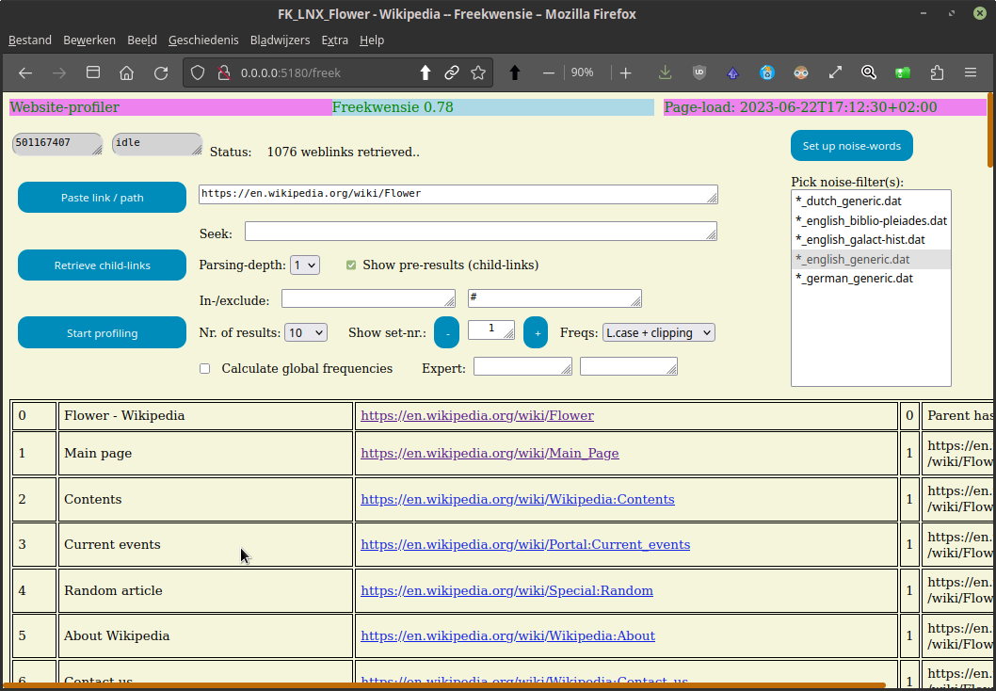996x691 pixels.
Task: Zoom out with the minus button
Action: tap(549, 73)
